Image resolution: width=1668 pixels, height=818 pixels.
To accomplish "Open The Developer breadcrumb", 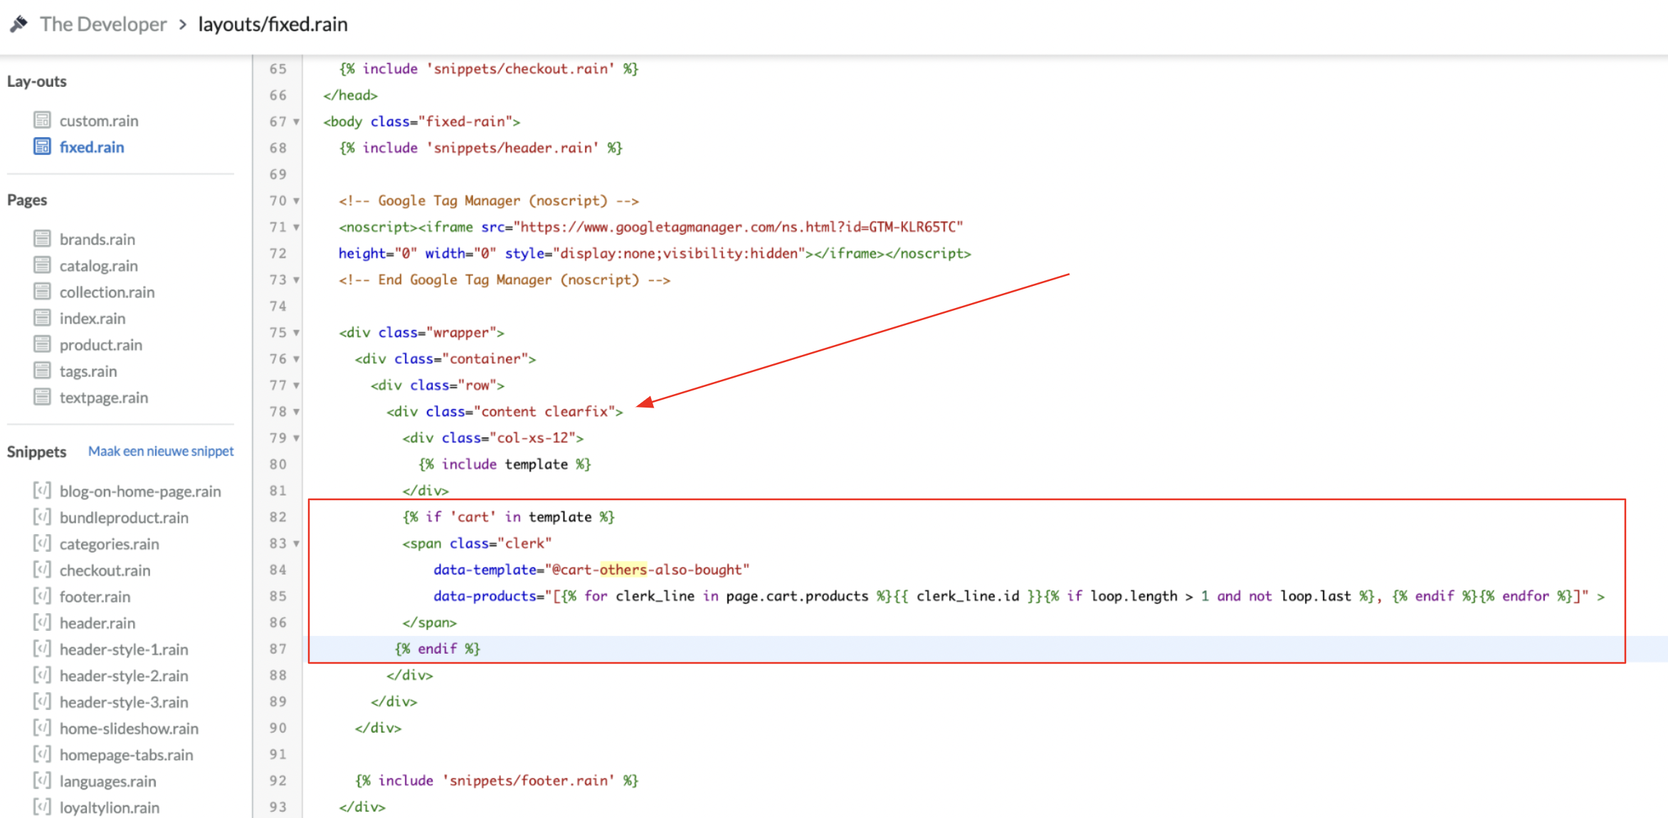I will point(103,24).
